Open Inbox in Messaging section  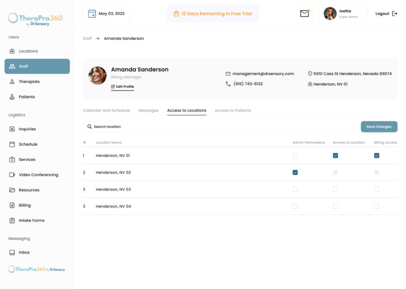24,252
